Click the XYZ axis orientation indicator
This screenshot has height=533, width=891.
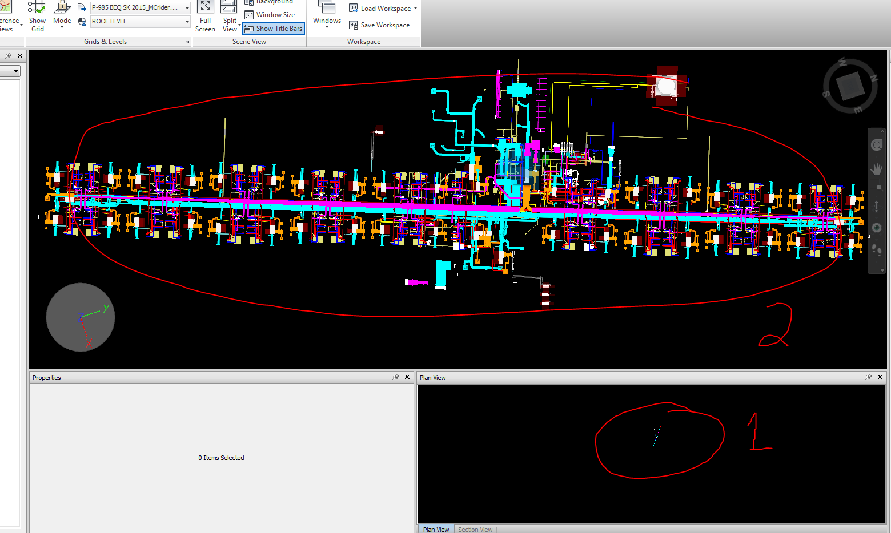click(81, 317)
